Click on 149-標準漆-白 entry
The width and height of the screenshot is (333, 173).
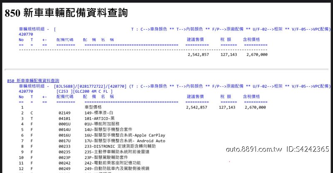(x=99, y=113)
